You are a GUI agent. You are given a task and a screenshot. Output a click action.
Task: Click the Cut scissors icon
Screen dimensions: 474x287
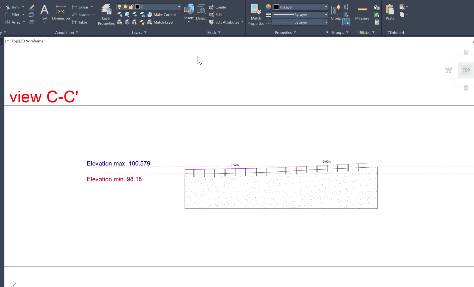click(x=402, y=7)
